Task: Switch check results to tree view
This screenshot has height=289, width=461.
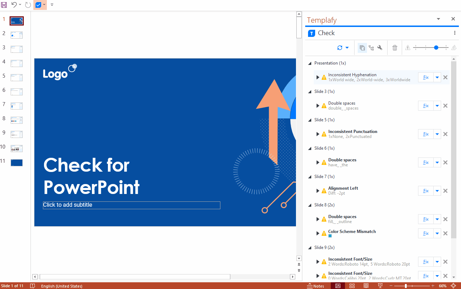Action: (371, 48)
